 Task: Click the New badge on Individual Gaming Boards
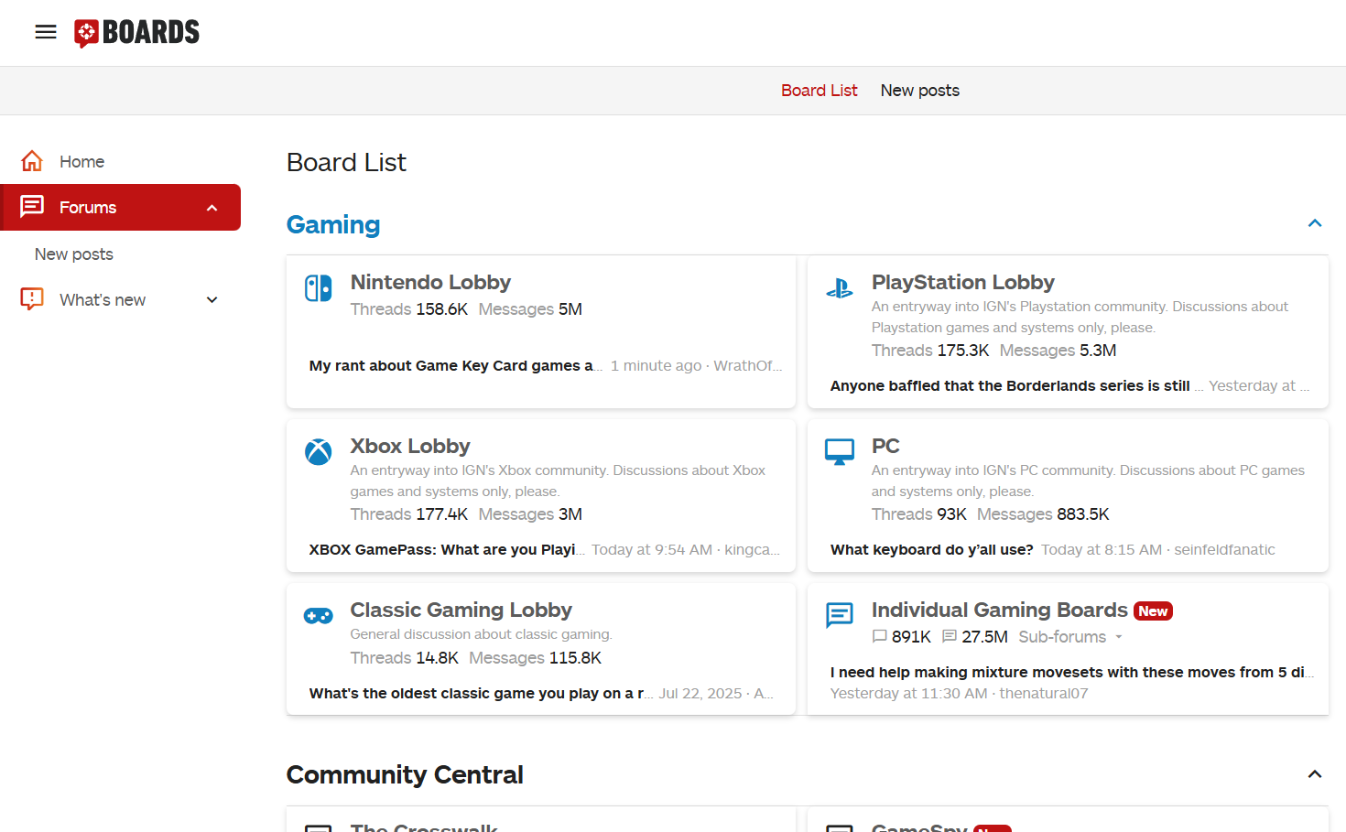coord(1154,611)
